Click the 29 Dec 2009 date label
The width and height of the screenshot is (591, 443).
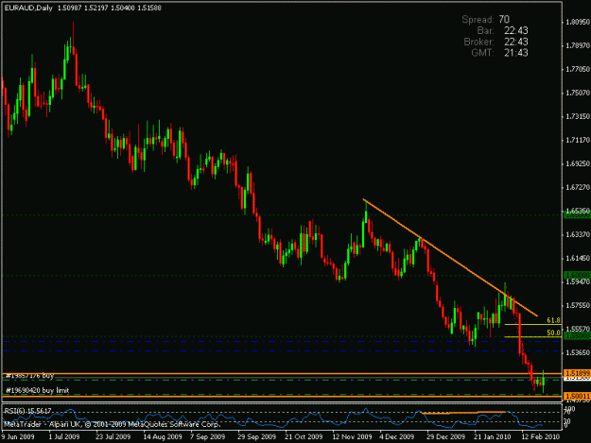(x=445, y=436)
